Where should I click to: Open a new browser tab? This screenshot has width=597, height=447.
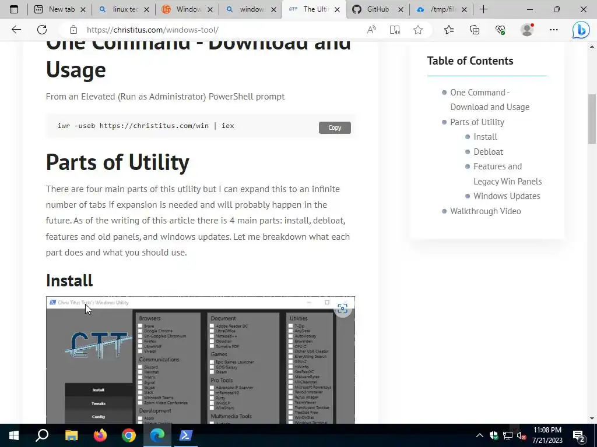(483, 9)
